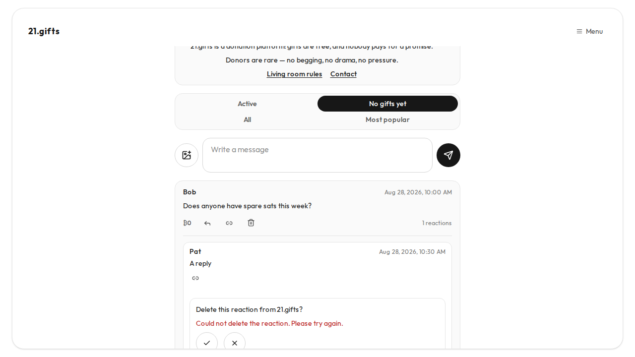Focus the Write a message field
Viewport: 635px width, 357px height.
317,155
